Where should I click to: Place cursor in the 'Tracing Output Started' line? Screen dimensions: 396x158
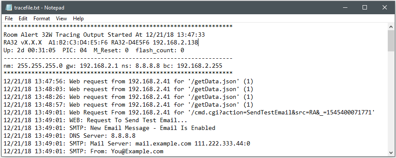(x=104, y=35)
